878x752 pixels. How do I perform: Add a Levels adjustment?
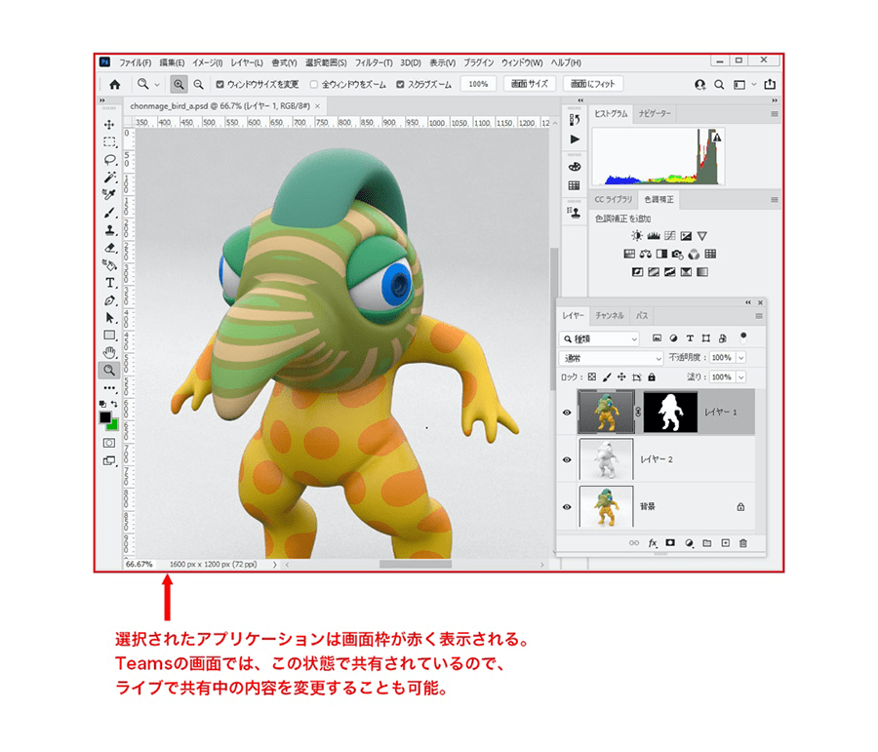653,236
